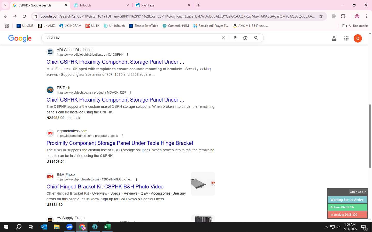The width and height of the screenshot is (372, 232).
Task: Open Zoom from the taskbar
Action: click(69, 227)
